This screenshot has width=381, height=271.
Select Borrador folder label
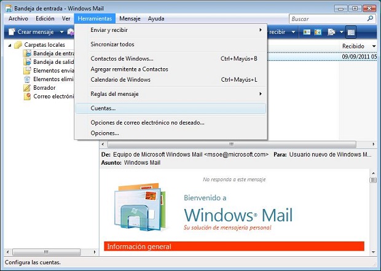coord(44,88)
